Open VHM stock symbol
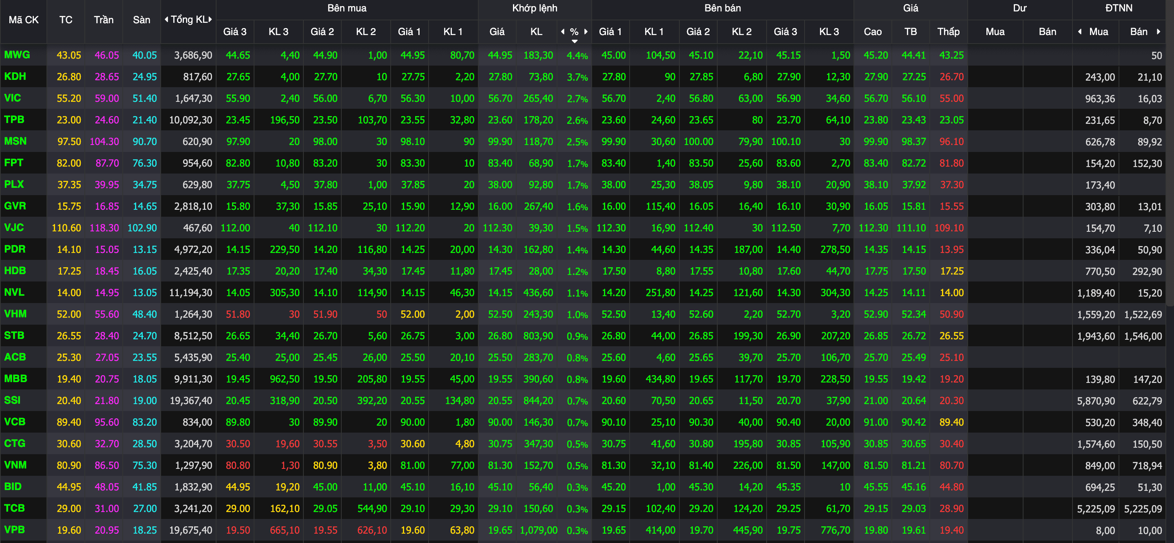 click(x=15, y=314)
